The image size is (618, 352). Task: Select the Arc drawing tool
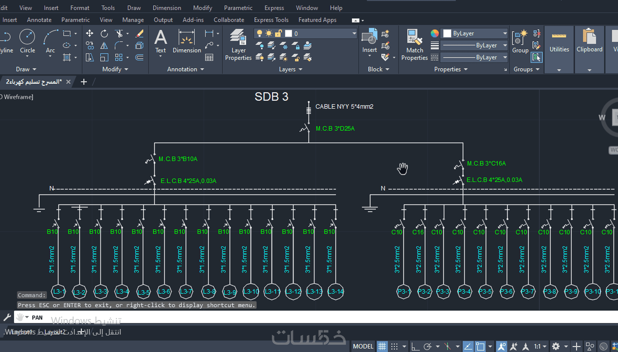[50, 41]
